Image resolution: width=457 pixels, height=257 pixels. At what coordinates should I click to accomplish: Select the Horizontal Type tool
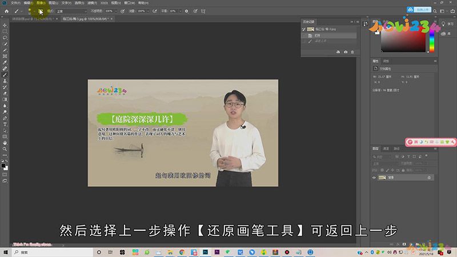click(5, 125)
